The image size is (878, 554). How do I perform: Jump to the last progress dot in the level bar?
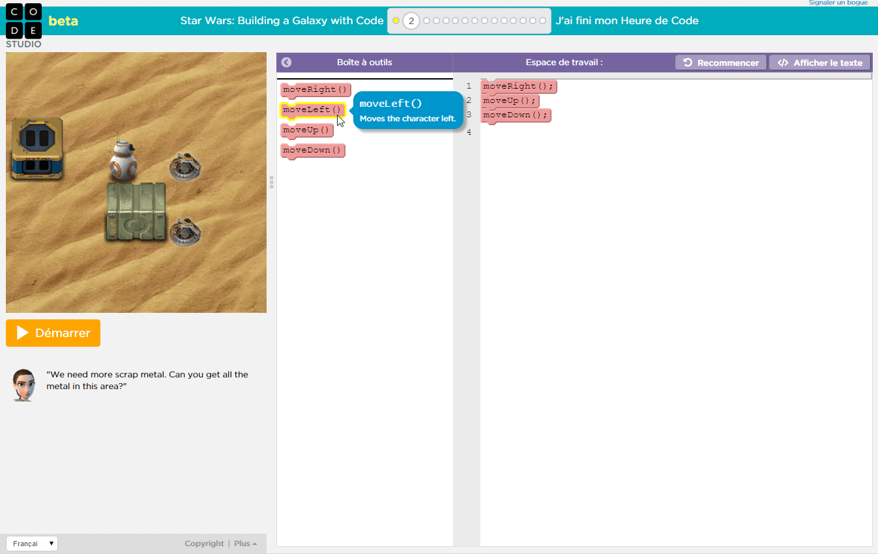542,21
